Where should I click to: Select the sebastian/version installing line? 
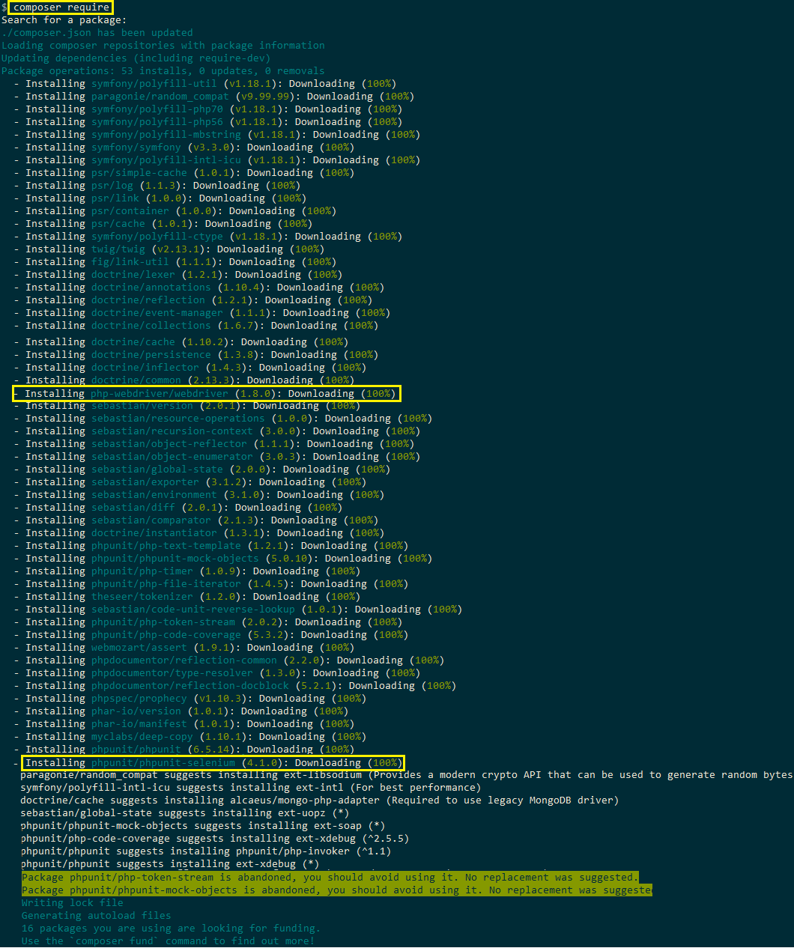[142, 405]
